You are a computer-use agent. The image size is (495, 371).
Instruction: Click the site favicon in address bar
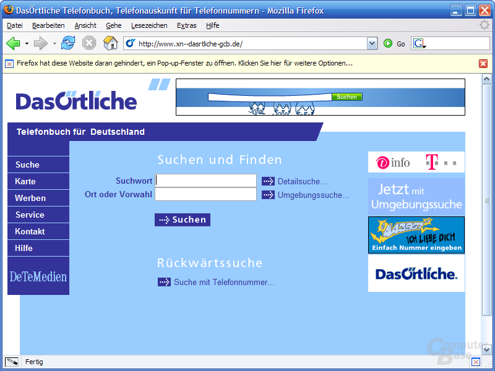click(x=131, y=43)
